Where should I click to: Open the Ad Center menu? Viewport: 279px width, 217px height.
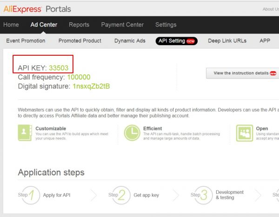coord(44,25)
